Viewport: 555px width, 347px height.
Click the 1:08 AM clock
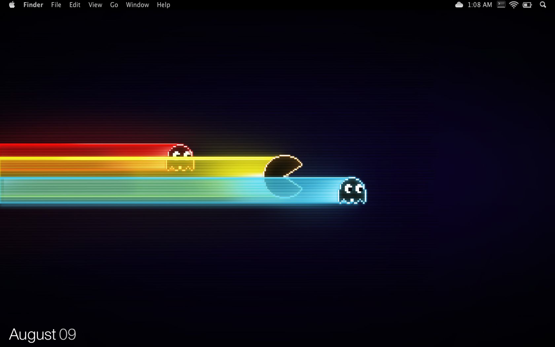click(x=480, y=5)
